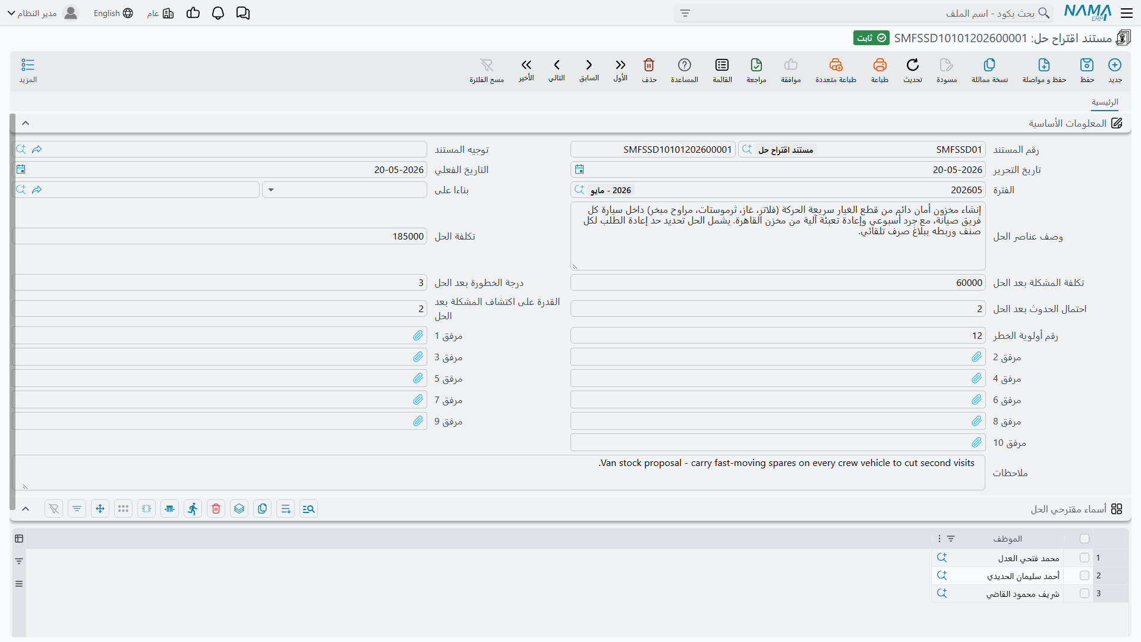Click search filter options icon in search bar

point(685,13)
